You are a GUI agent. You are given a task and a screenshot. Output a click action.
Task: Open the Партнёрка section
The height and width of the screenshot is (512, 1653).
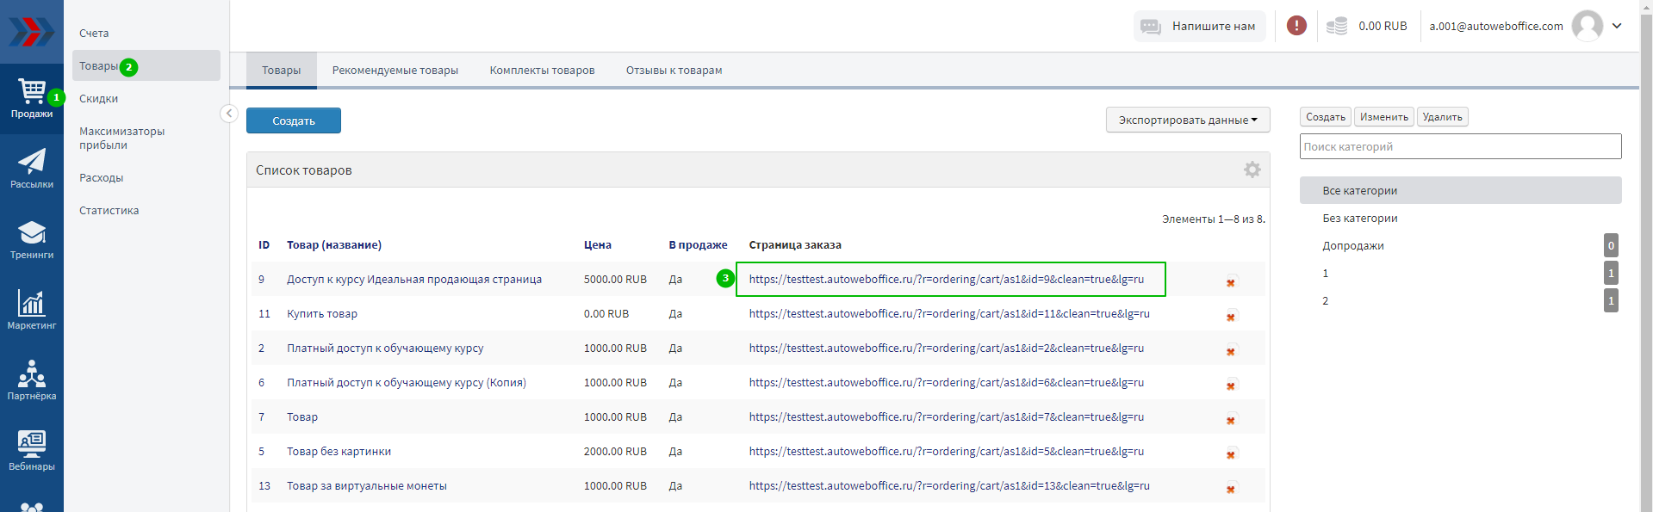[32, 380]
